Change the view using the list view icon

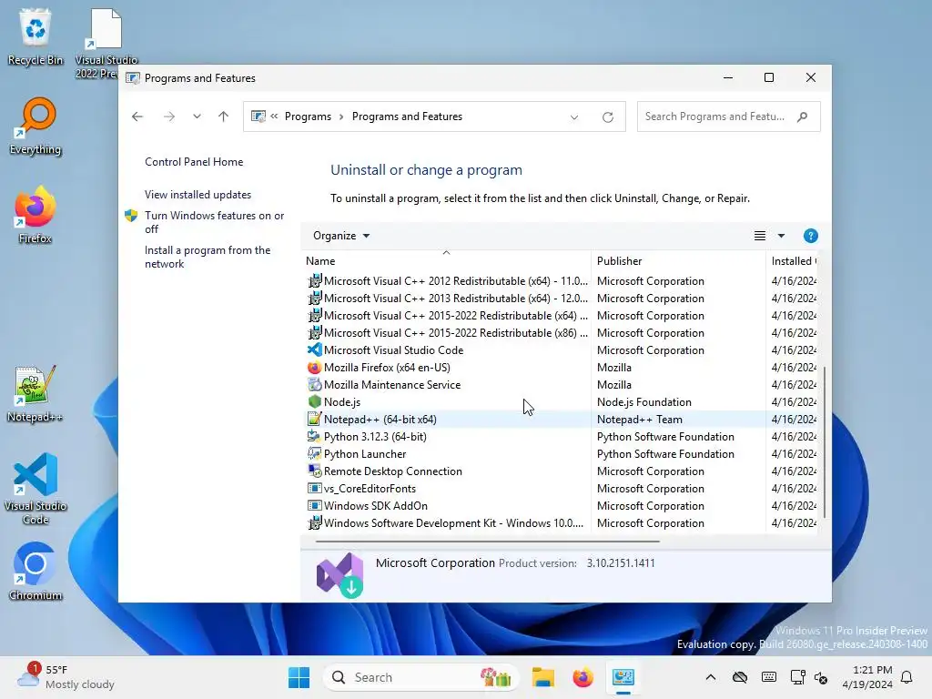click(x=760, y=236)
